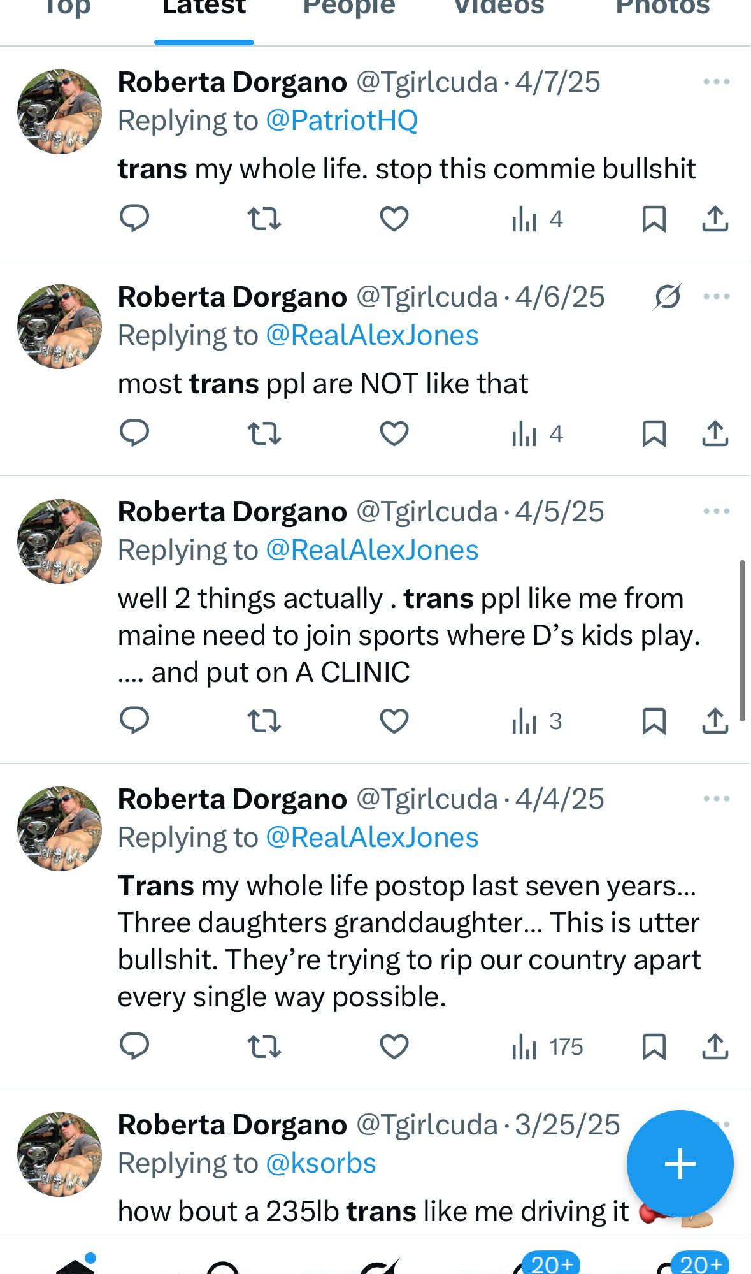The image size is (751, 1274).
Task: Switch to the People tab
Action: pos(349,9)
